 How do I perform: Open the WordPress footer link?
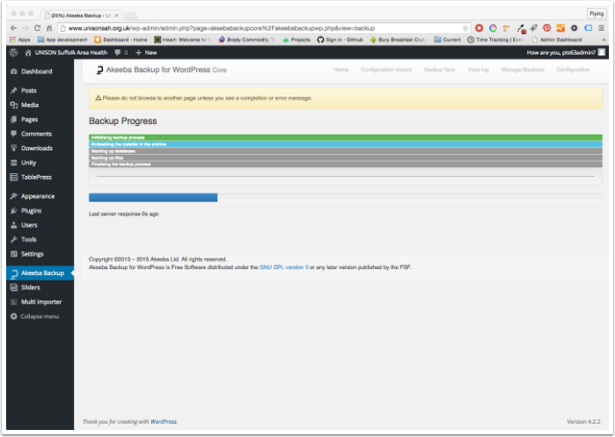coord(163,422)
